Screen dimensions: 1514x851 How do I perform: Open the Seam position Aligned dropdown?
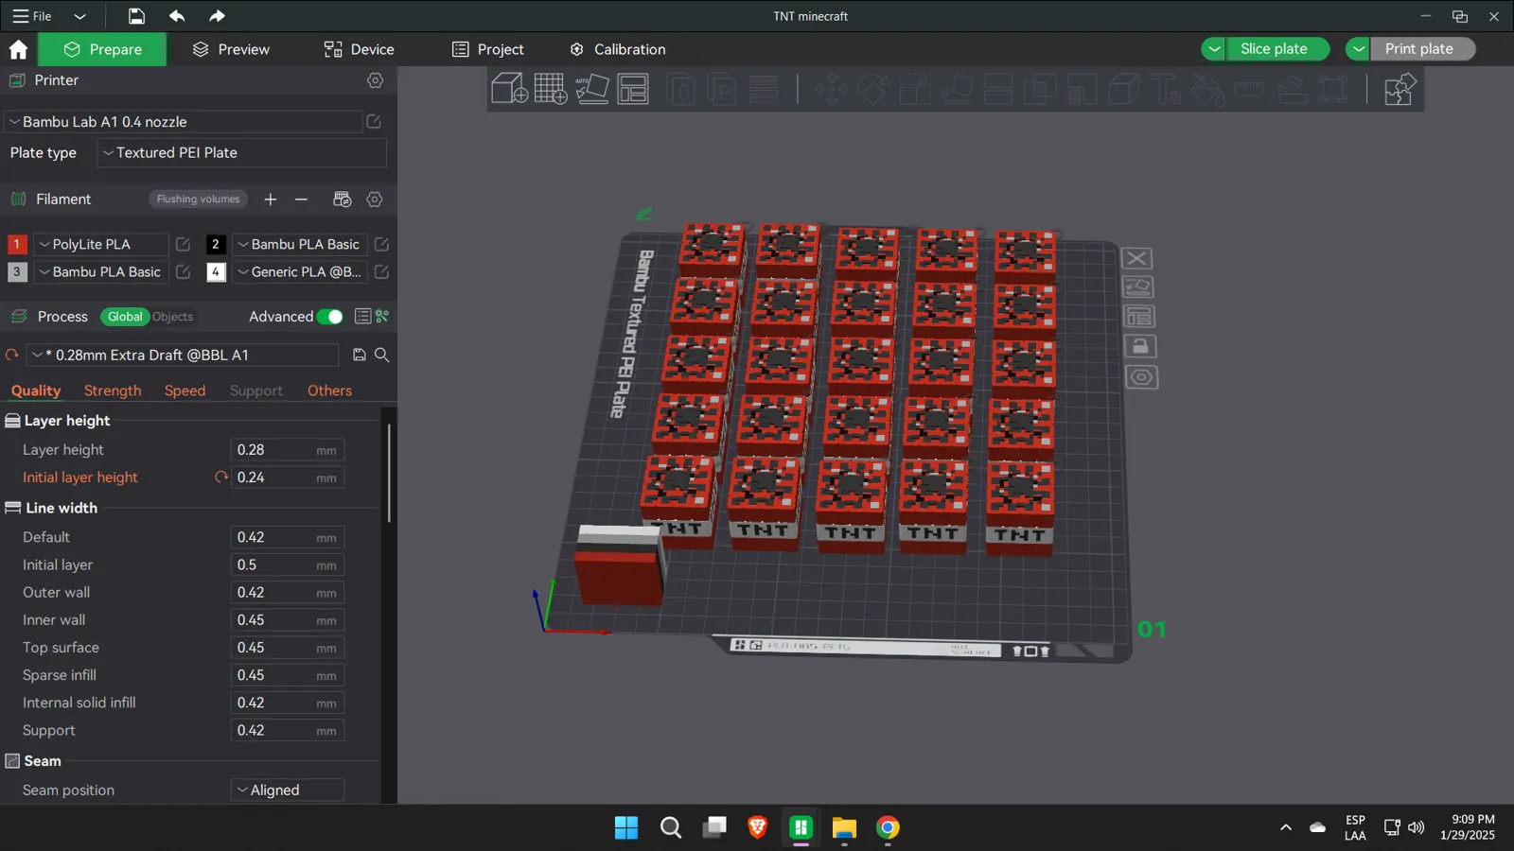(288, 790)
